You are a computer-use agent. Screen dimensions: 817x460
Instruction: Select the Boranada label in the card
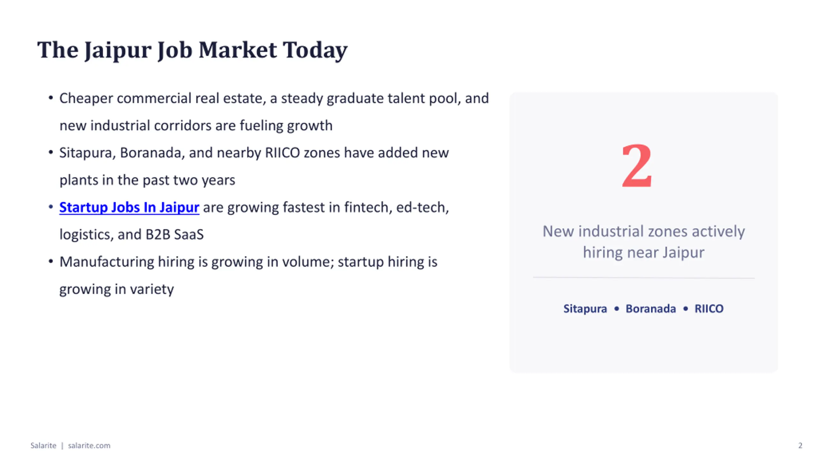coord(651,309)
